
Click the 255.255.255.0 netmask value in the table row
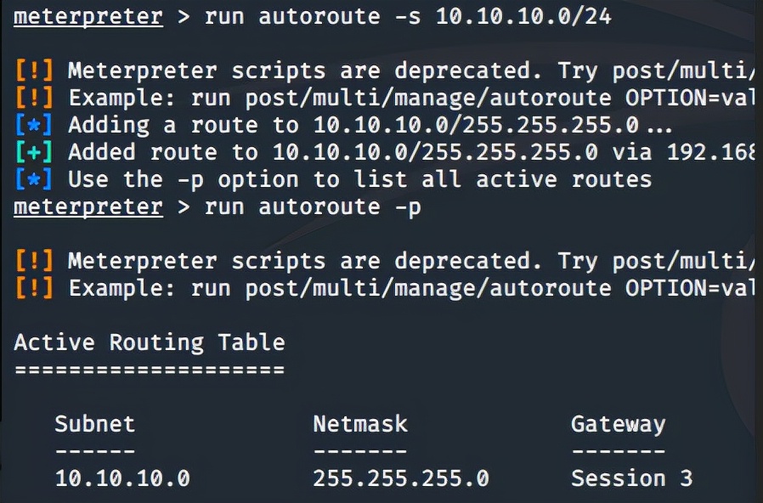click(401, 478)
